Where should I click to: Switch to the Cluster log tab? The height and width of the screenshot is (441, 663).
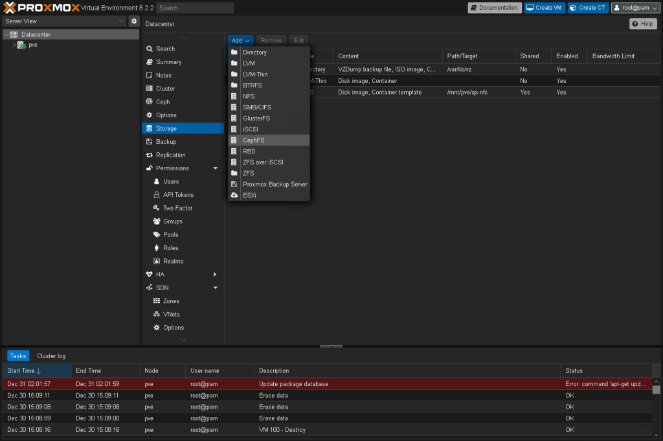coord(51,356)
